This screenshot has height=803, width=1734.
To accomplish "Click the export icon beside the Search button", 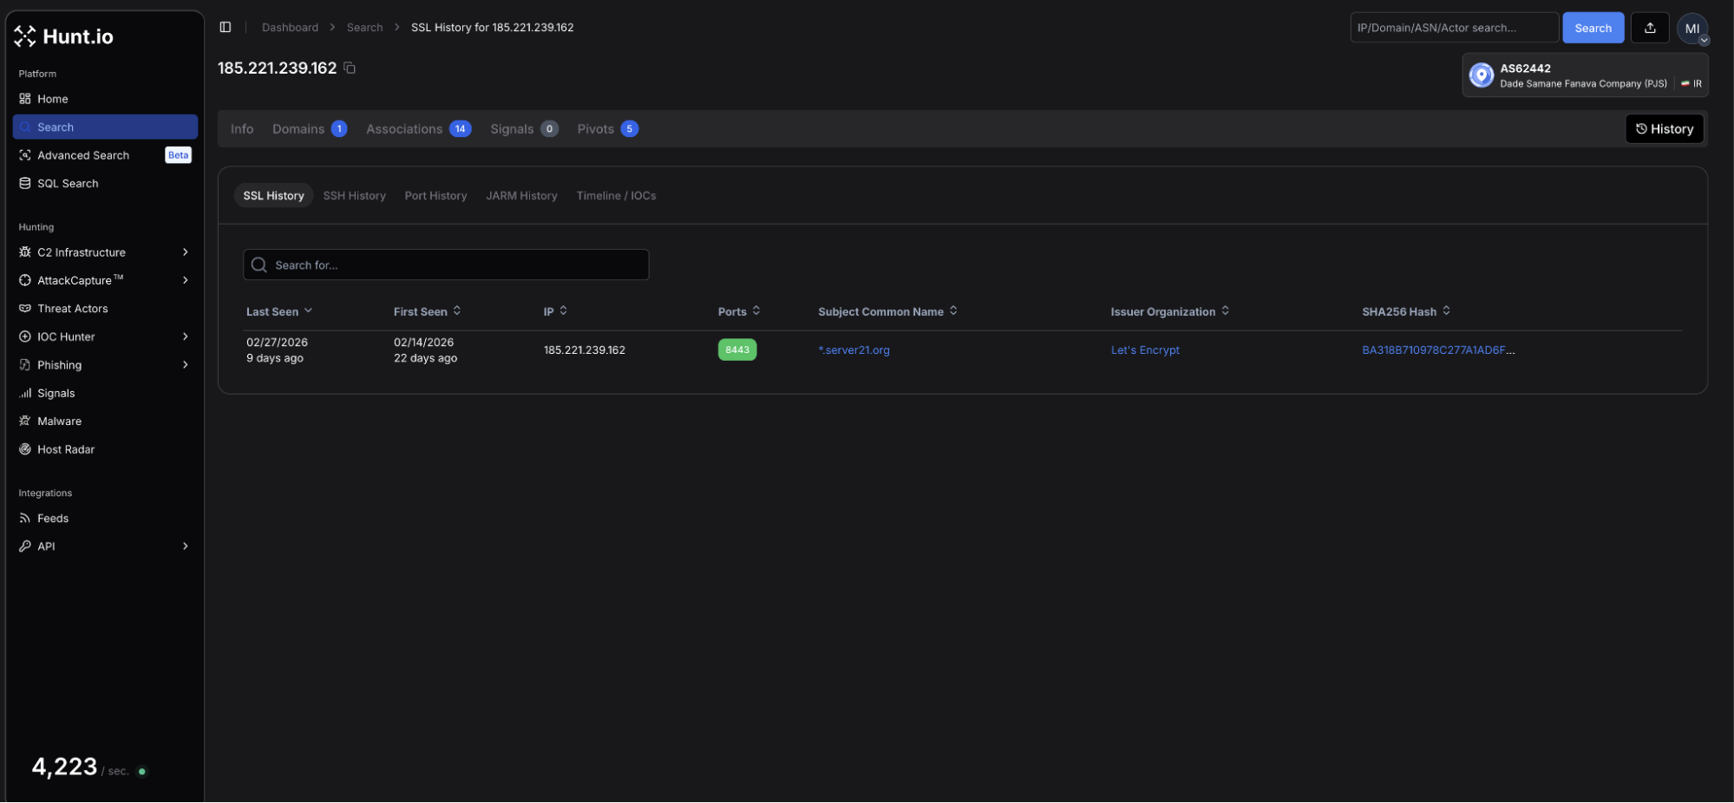I will click(1650, 27).
